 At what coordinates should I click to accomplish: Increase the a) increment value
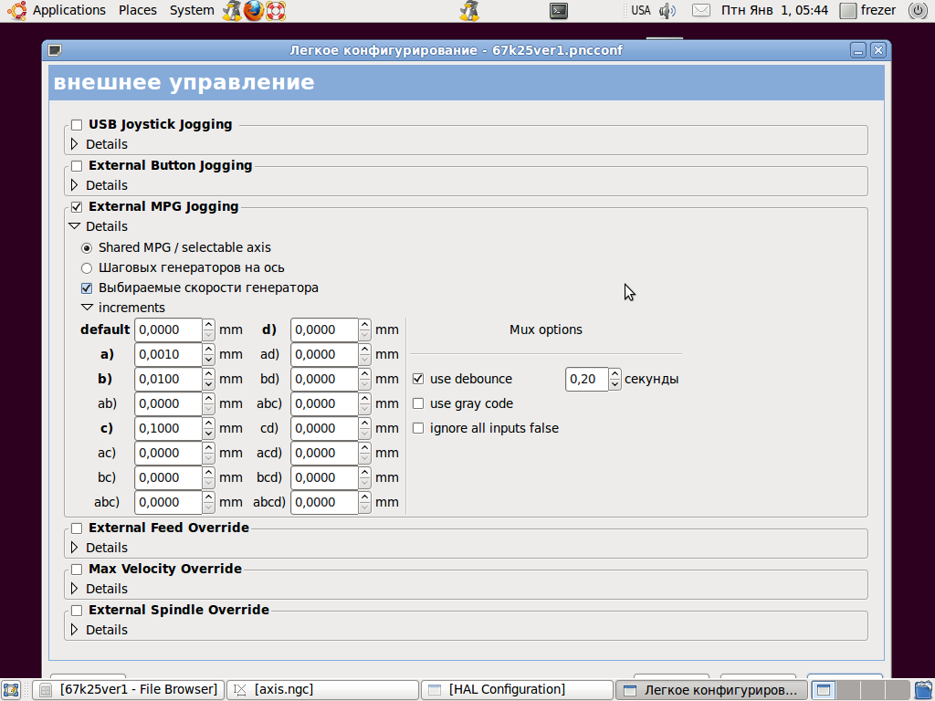[x=208, y=350]
